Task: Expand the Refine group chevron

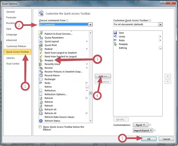Action: coord(87,87)
